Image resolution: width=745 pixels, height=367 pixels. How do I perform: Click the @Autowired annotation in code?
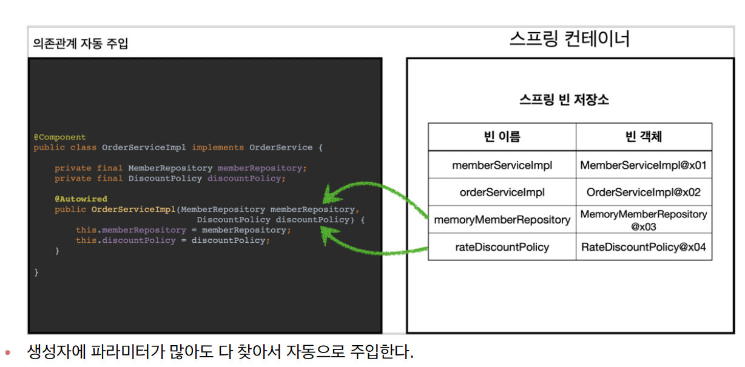click(81, 199)
